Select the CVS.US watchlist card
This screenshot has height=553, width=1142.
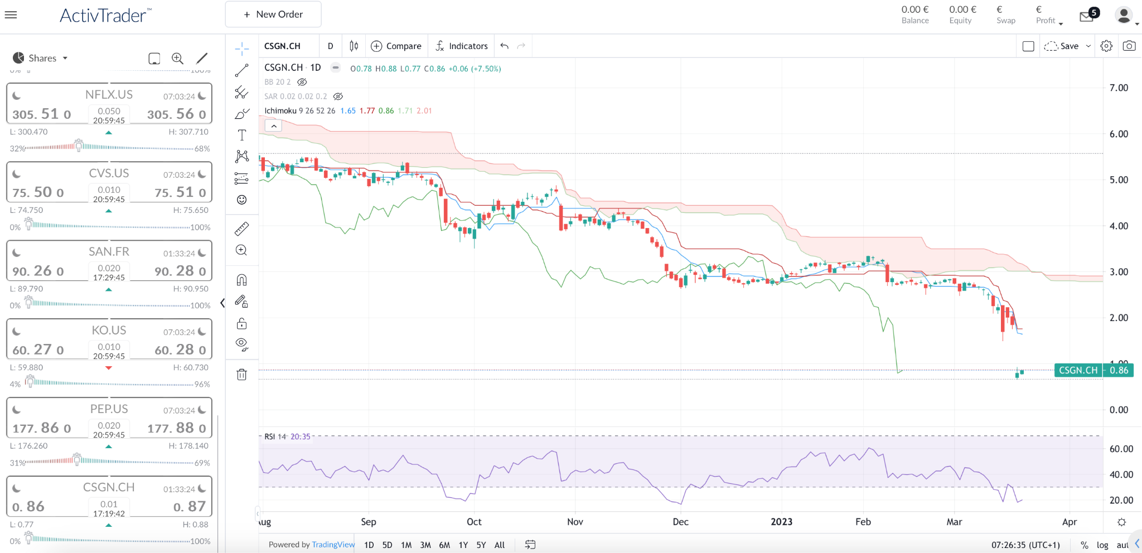[x=109, y=182]
